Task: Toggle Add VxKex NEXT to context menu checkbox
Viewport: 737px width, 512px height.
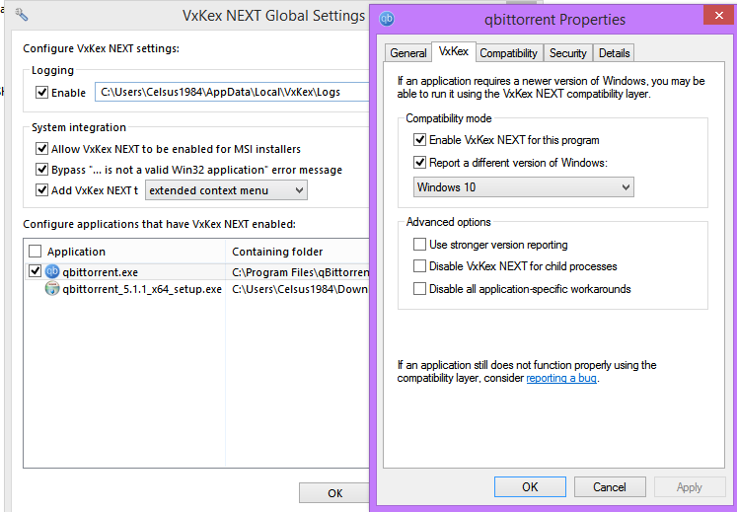Action: pos(41,190)
